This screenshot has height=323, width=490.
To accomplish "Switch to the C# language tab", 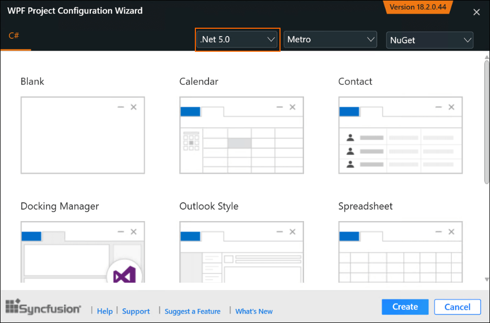I will (15, 36).
